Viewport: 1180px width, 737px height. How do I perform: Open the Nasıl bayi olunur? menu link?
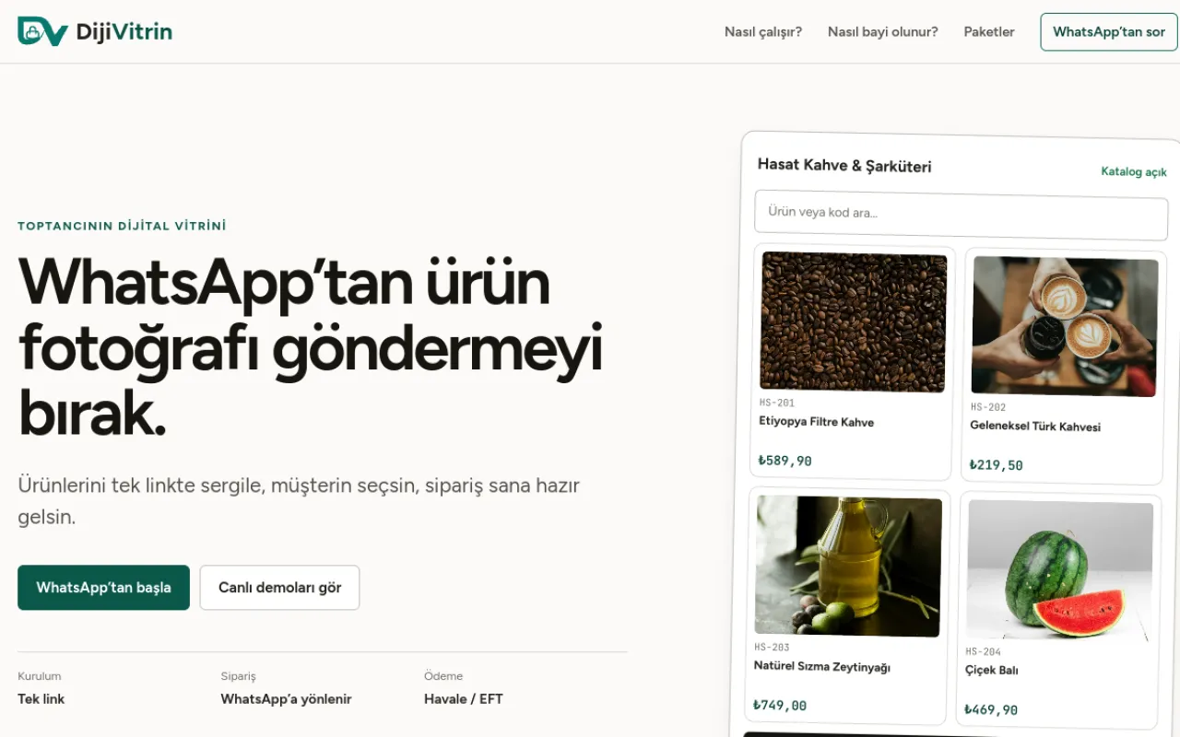883,31
